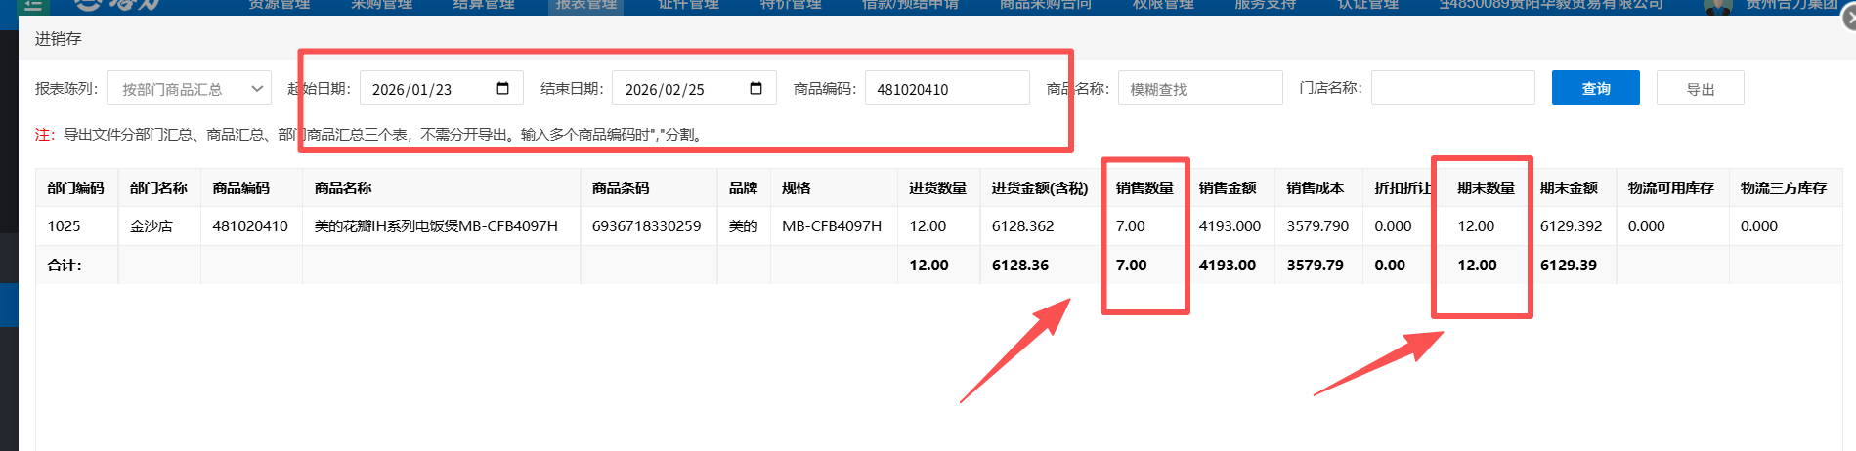Select the 金沙店 cell in the table row
This screenshot has height=451, width=1856.
(151, 225)
